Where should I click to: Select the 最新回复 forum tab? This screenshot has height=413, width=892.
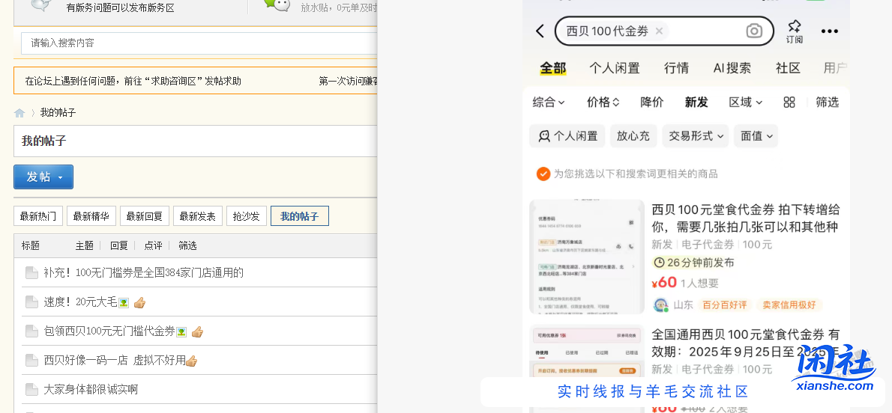(144, 216)
